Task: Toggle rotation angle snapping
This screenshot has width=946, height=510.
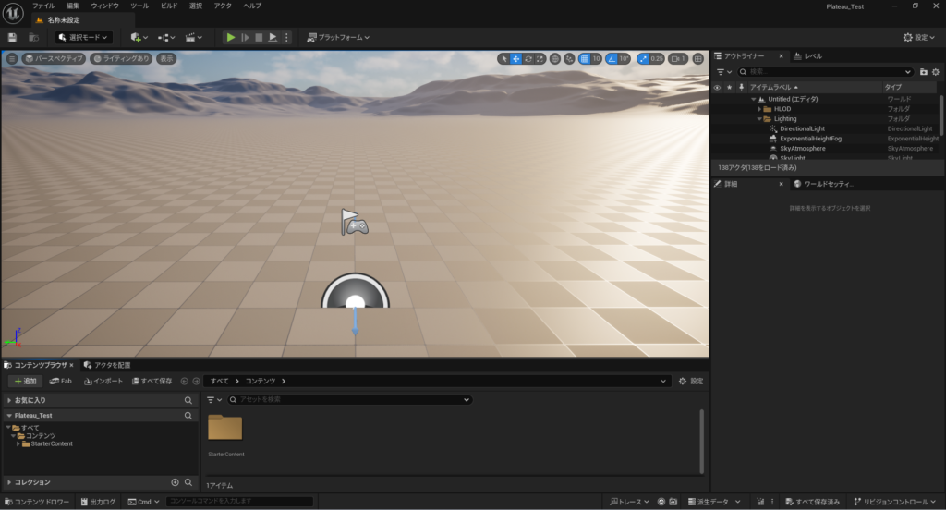Action: tap(612, 58)
